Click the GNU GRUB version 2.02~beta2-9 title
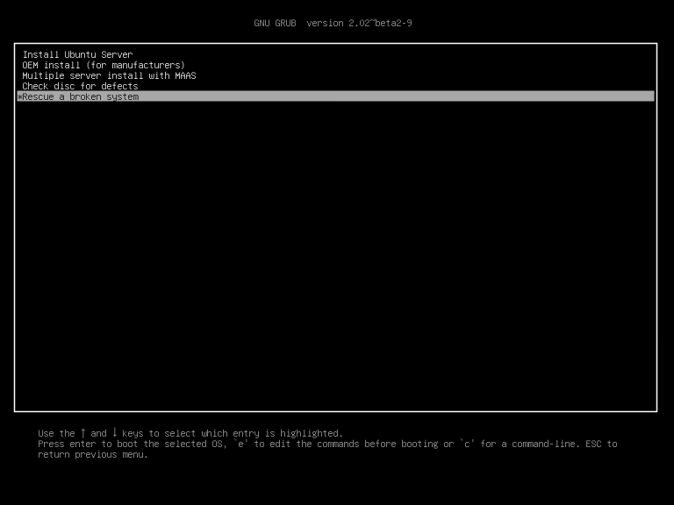Viewport: 674px width, 505px height. coord(333,23)
